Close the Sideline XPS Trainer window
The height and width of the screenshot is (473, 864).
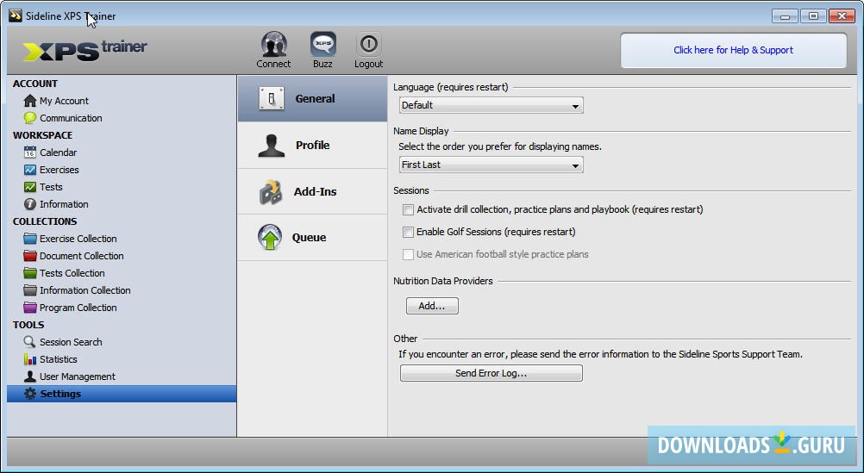pos(842,16)
